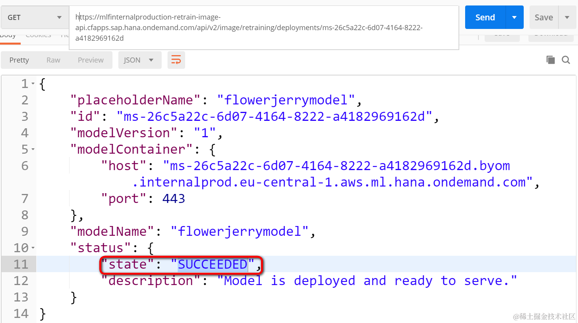Open the GET method dropdown
The width and height of the screenshot is (578, 323).
pos(34,17)
